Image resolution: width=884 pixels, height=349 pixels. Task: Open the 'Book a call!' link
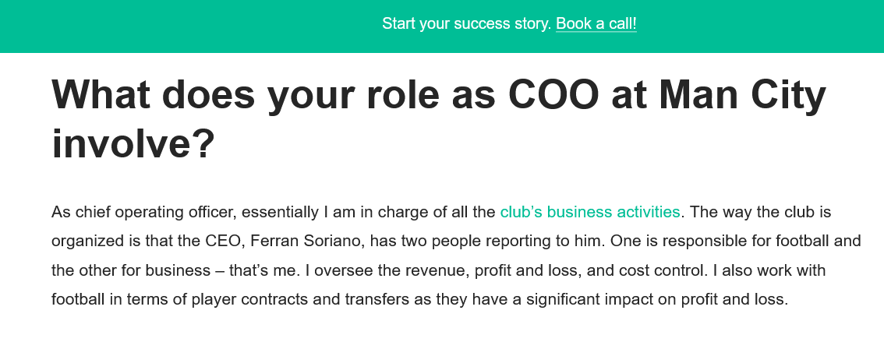pyautogui.click(x=596, y=23)
